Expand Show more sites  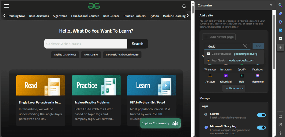click(x=234, y=88)
